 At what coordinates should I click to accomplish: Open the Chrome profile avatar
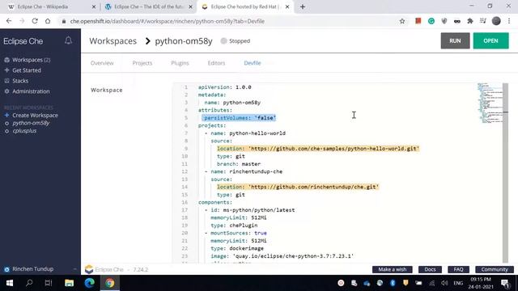496,21
